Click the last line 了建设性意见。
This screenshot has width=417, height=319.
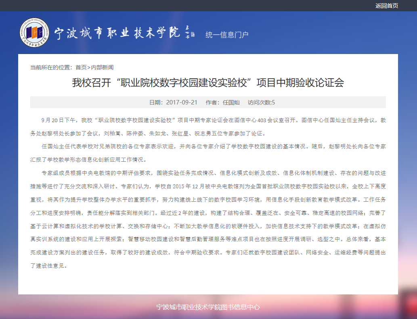(x=49, y=266)
